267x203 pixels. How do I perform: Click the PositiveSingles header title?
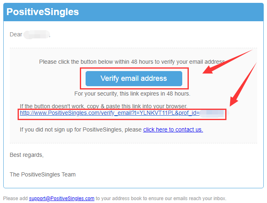pos(43,12)
